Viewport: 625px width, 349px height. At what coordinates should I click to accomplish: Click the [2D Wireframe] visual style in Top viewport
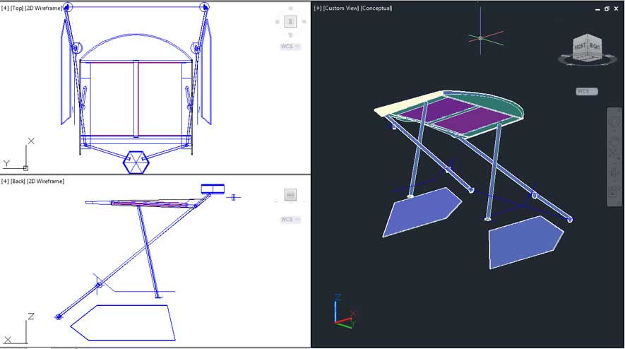point(46,8)
